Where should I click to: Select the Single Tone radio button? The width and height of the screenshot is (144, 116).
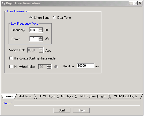point(31,17)
